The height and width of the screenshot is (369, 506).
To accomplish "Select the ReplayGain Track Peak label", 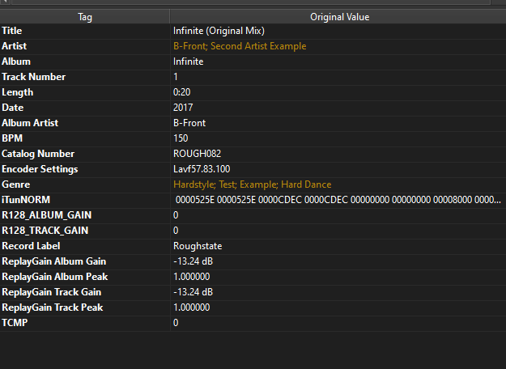I will [53, 307].
